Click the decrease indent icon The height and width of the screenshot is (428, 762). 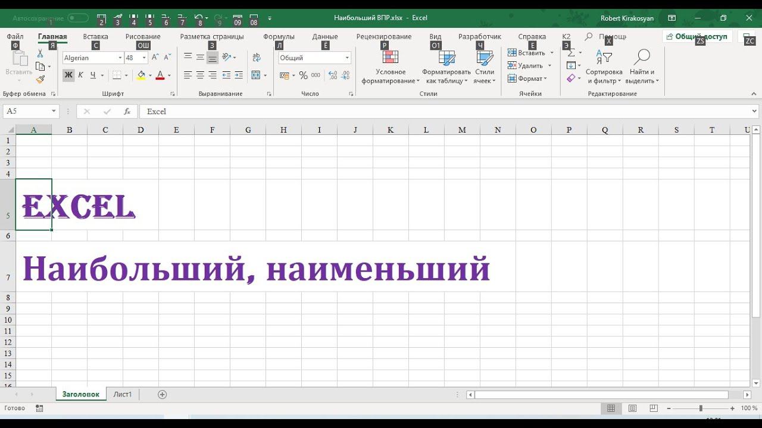click(x=226, y=75)
